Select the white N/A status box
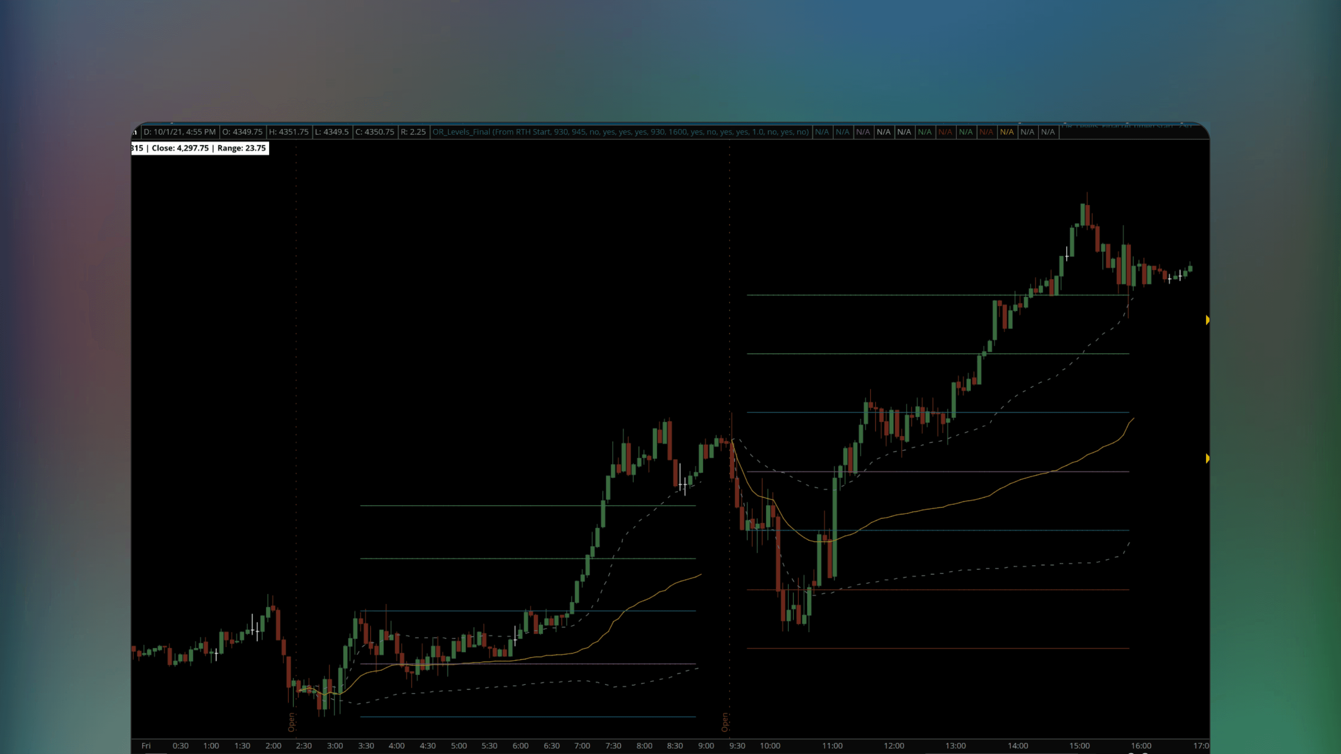 click(884, 132)
